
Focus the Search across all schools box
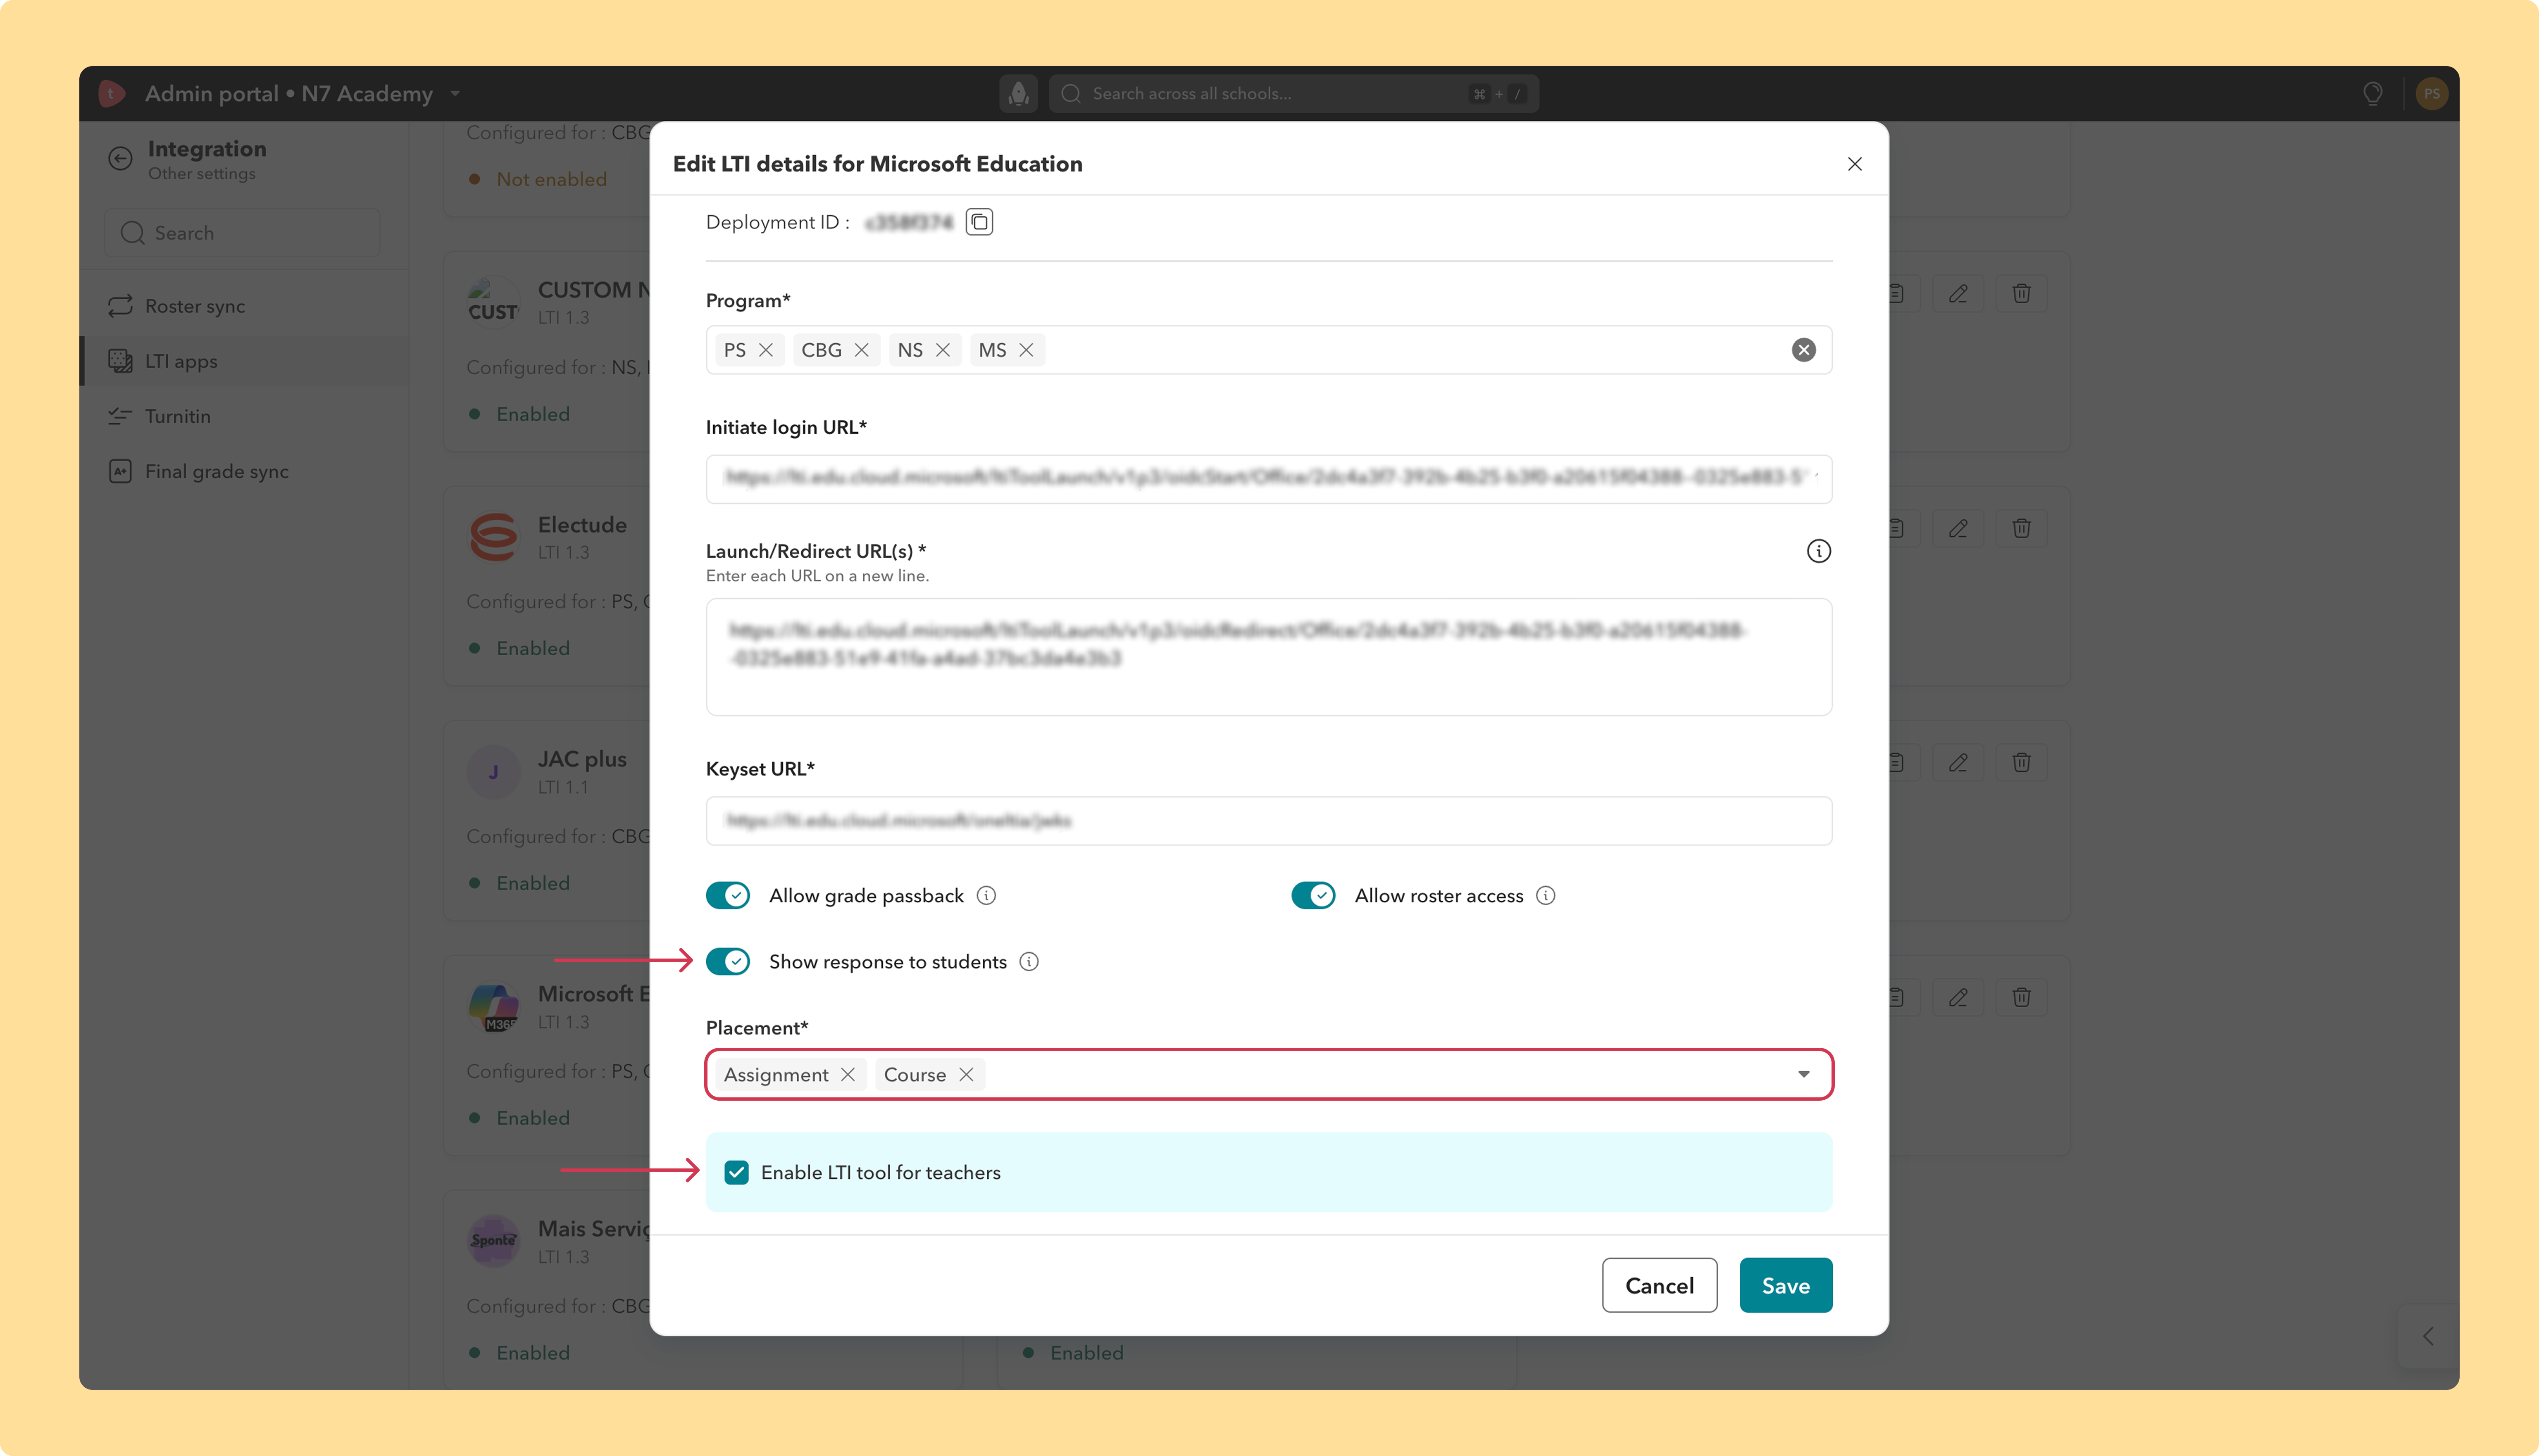1293,94
